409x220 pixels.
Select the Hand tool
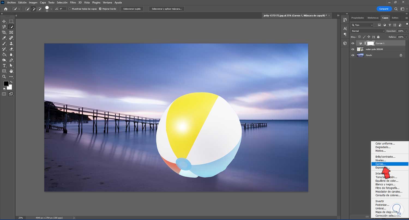click(x=11, y=71)
